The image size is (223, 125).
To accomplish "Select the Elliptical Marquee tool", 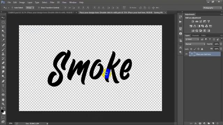I will tap(3, 22).
